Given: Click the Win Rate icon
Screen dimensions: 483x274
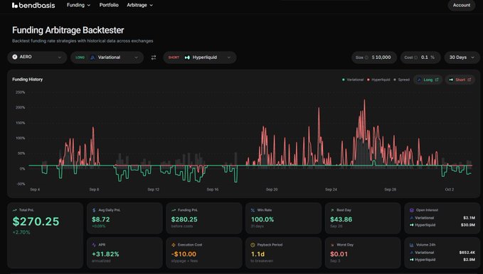Looking at the screenshot, I should click(253, 210).
